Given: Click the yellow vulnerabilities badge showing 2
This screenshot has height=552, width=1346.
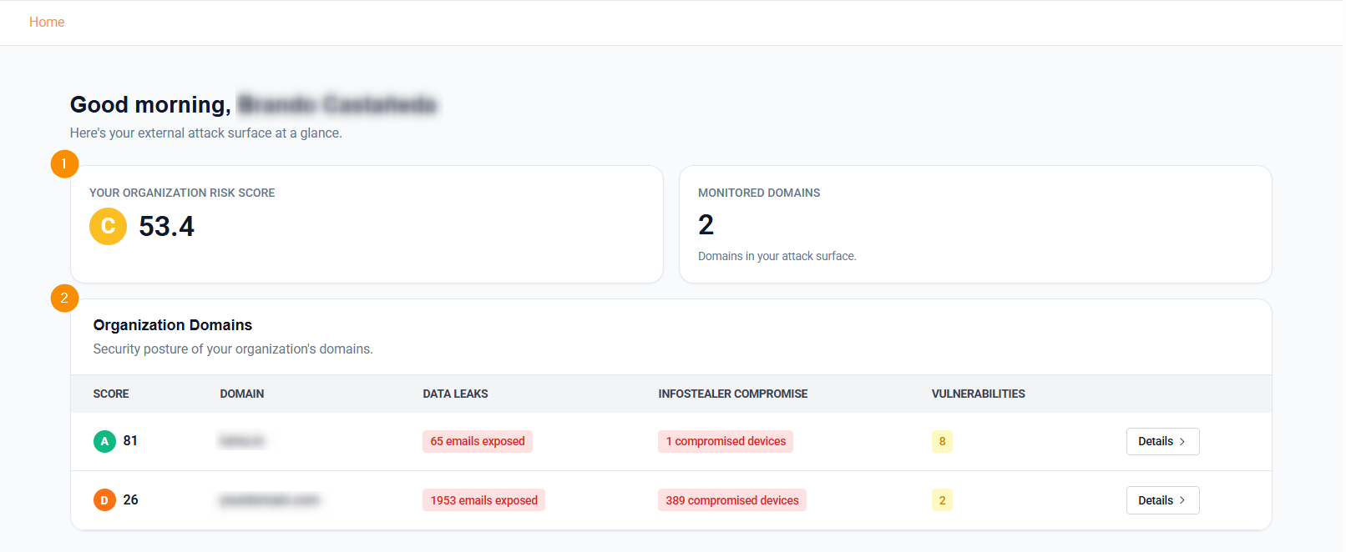Looking at the screenshot, I should (x=942, y=500).
